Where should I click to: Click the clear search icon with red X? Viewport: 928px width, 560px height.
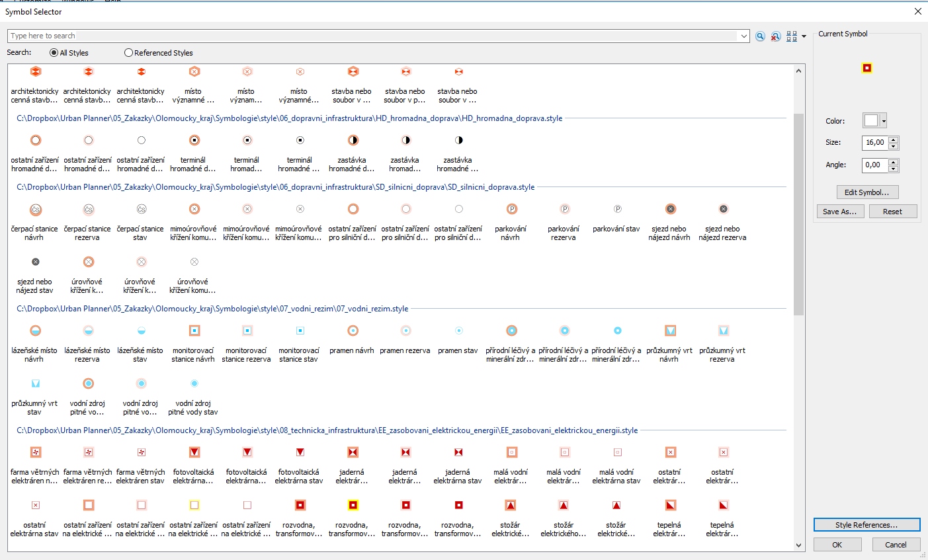(776, 36)
